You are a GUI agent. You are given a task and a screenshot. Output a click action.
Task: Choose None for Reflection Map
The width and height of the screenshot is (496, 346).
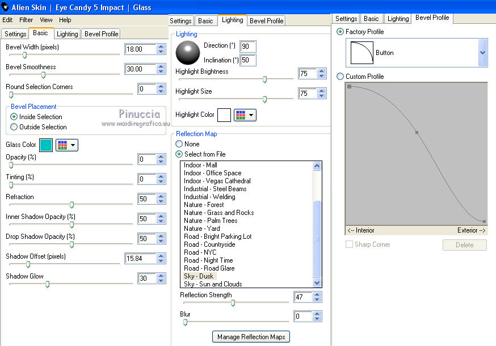[179, 144]
